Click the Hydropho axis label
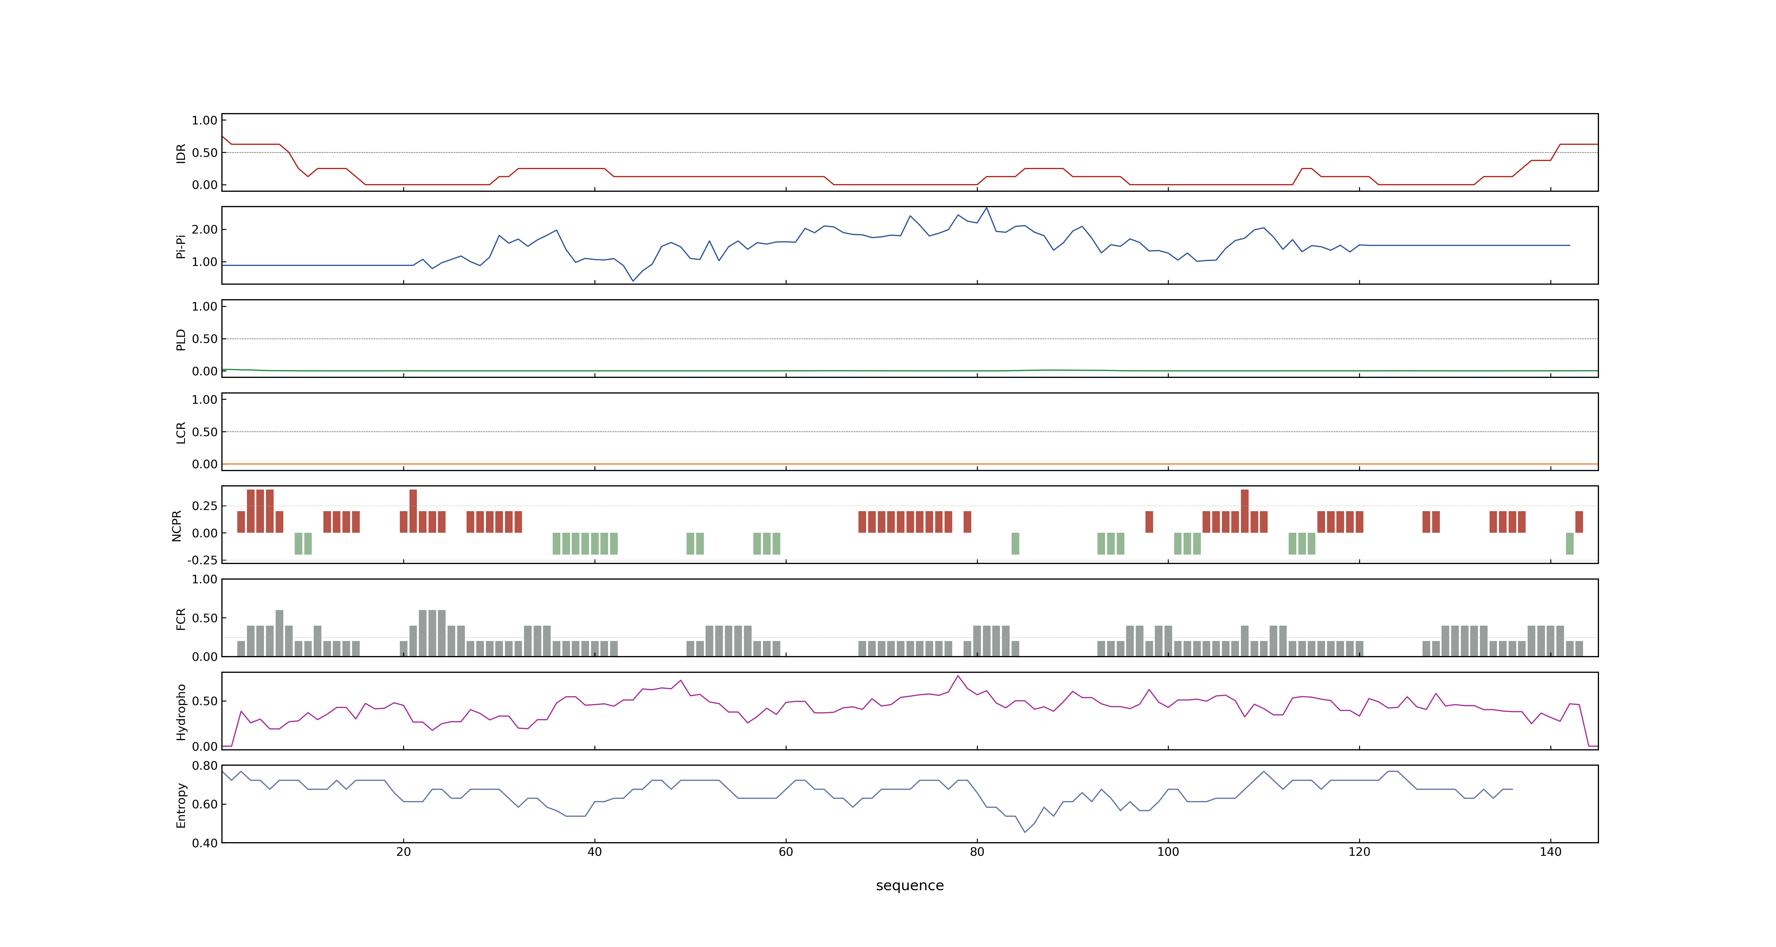The width and height of the screenshot is (1776, 947). click(x=181, y=712)
